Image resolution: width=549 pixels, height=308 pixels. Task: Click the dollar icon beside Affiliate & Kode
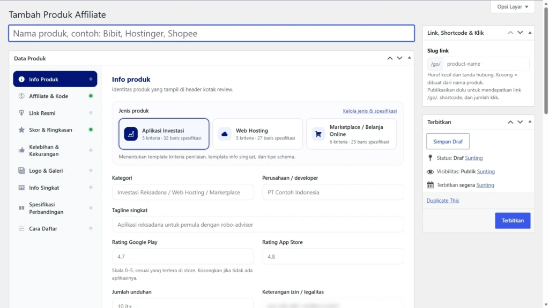pos(21,96)
